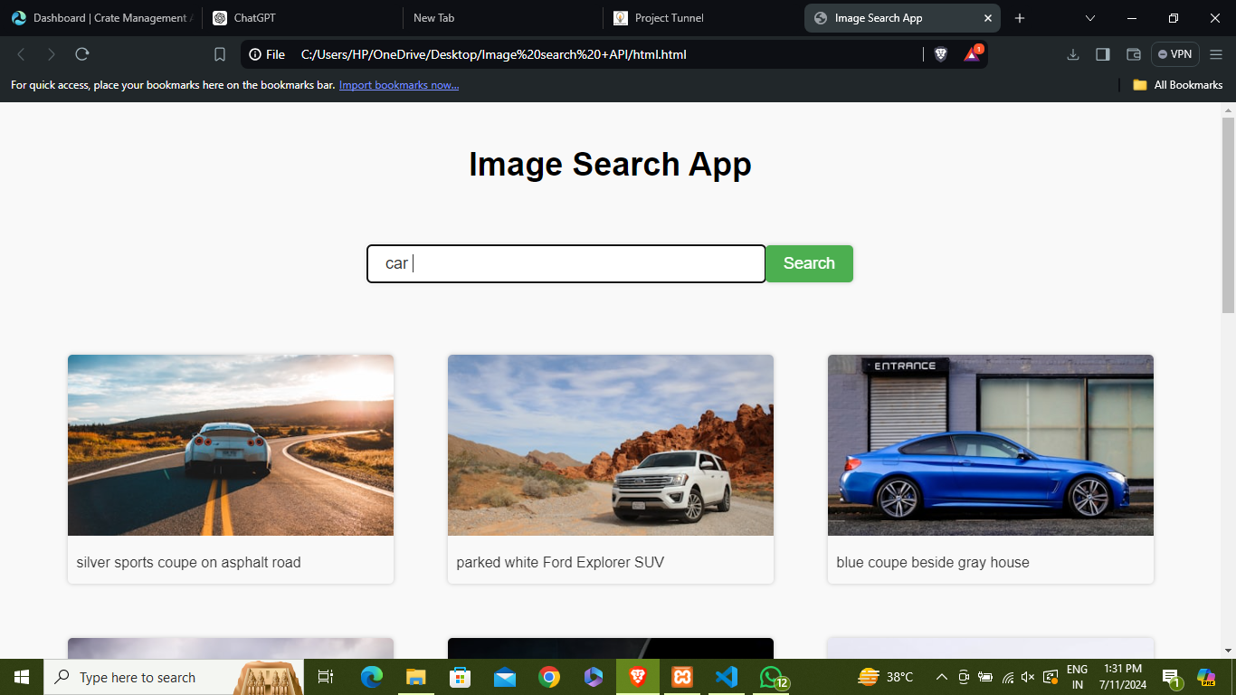Open the blue coupe image

coord(991,445)
